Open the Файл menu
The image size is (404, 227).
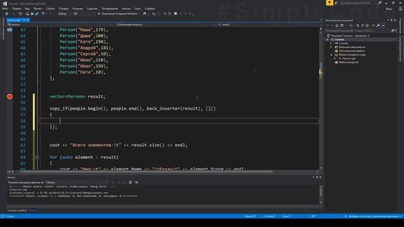pos(5,8)
